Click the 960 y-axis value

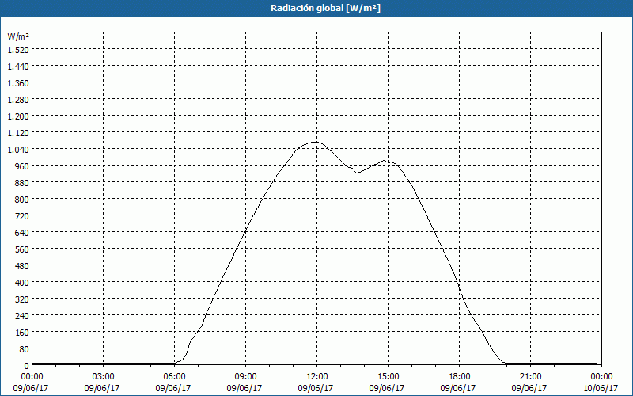tap(22, 166)
